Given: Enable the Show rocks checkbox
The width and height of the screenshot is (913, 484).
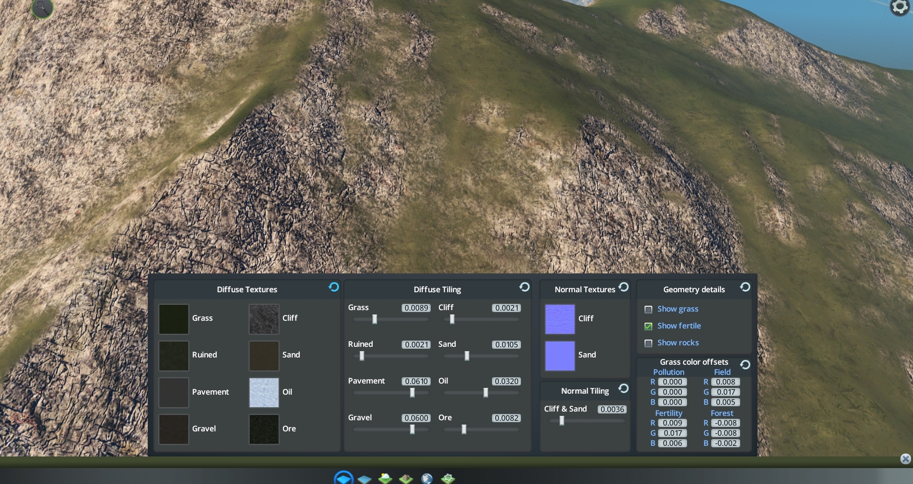Looking at the screenshot, I should point(648,343).
